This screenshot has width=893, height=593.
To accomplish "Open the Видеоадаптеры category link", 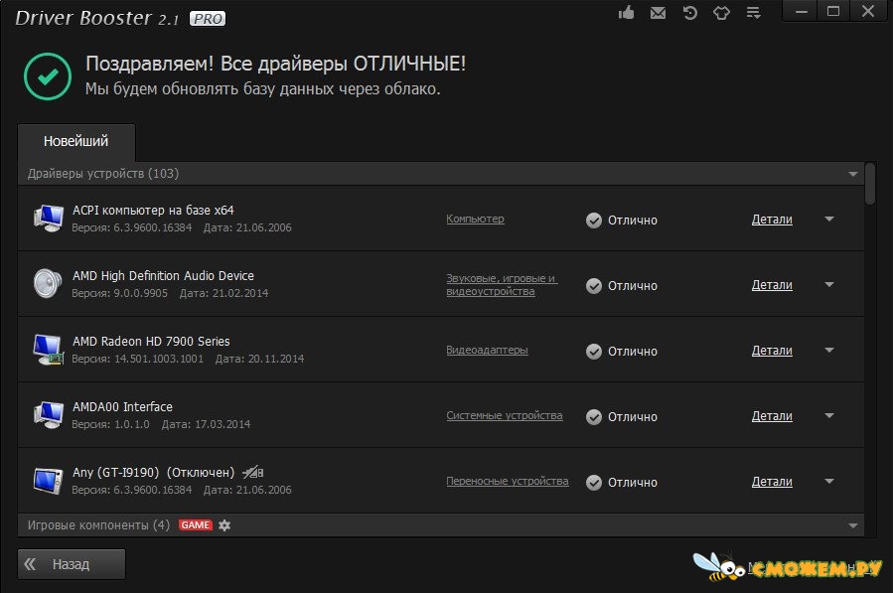I will [487, 350].
